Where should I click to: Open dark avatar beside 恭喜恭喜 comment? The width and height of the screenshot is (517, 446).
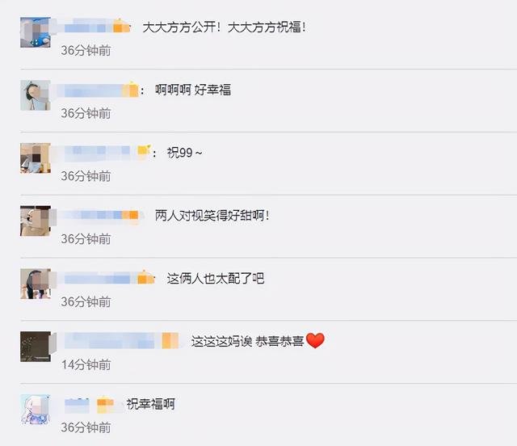click(x=36, y=347)
